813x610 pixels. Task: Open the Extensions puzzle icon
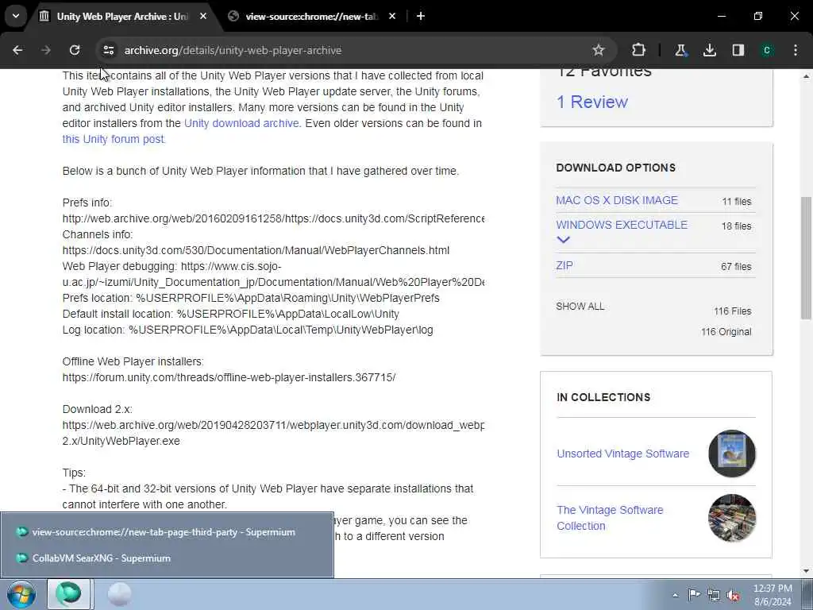639,50
